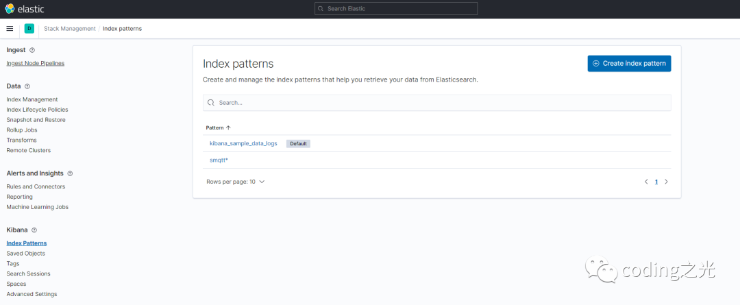Expand the Rows per page dropdown
Viewport: 740px width, 305px height.
click(235, 182)
